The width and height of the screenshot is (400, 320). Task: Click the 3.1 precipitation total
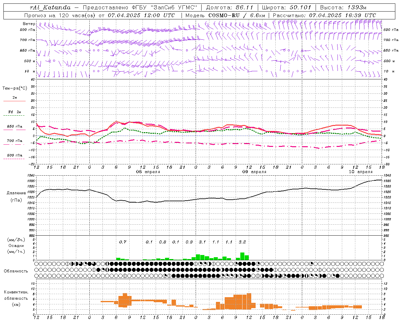tap(202, 242)
